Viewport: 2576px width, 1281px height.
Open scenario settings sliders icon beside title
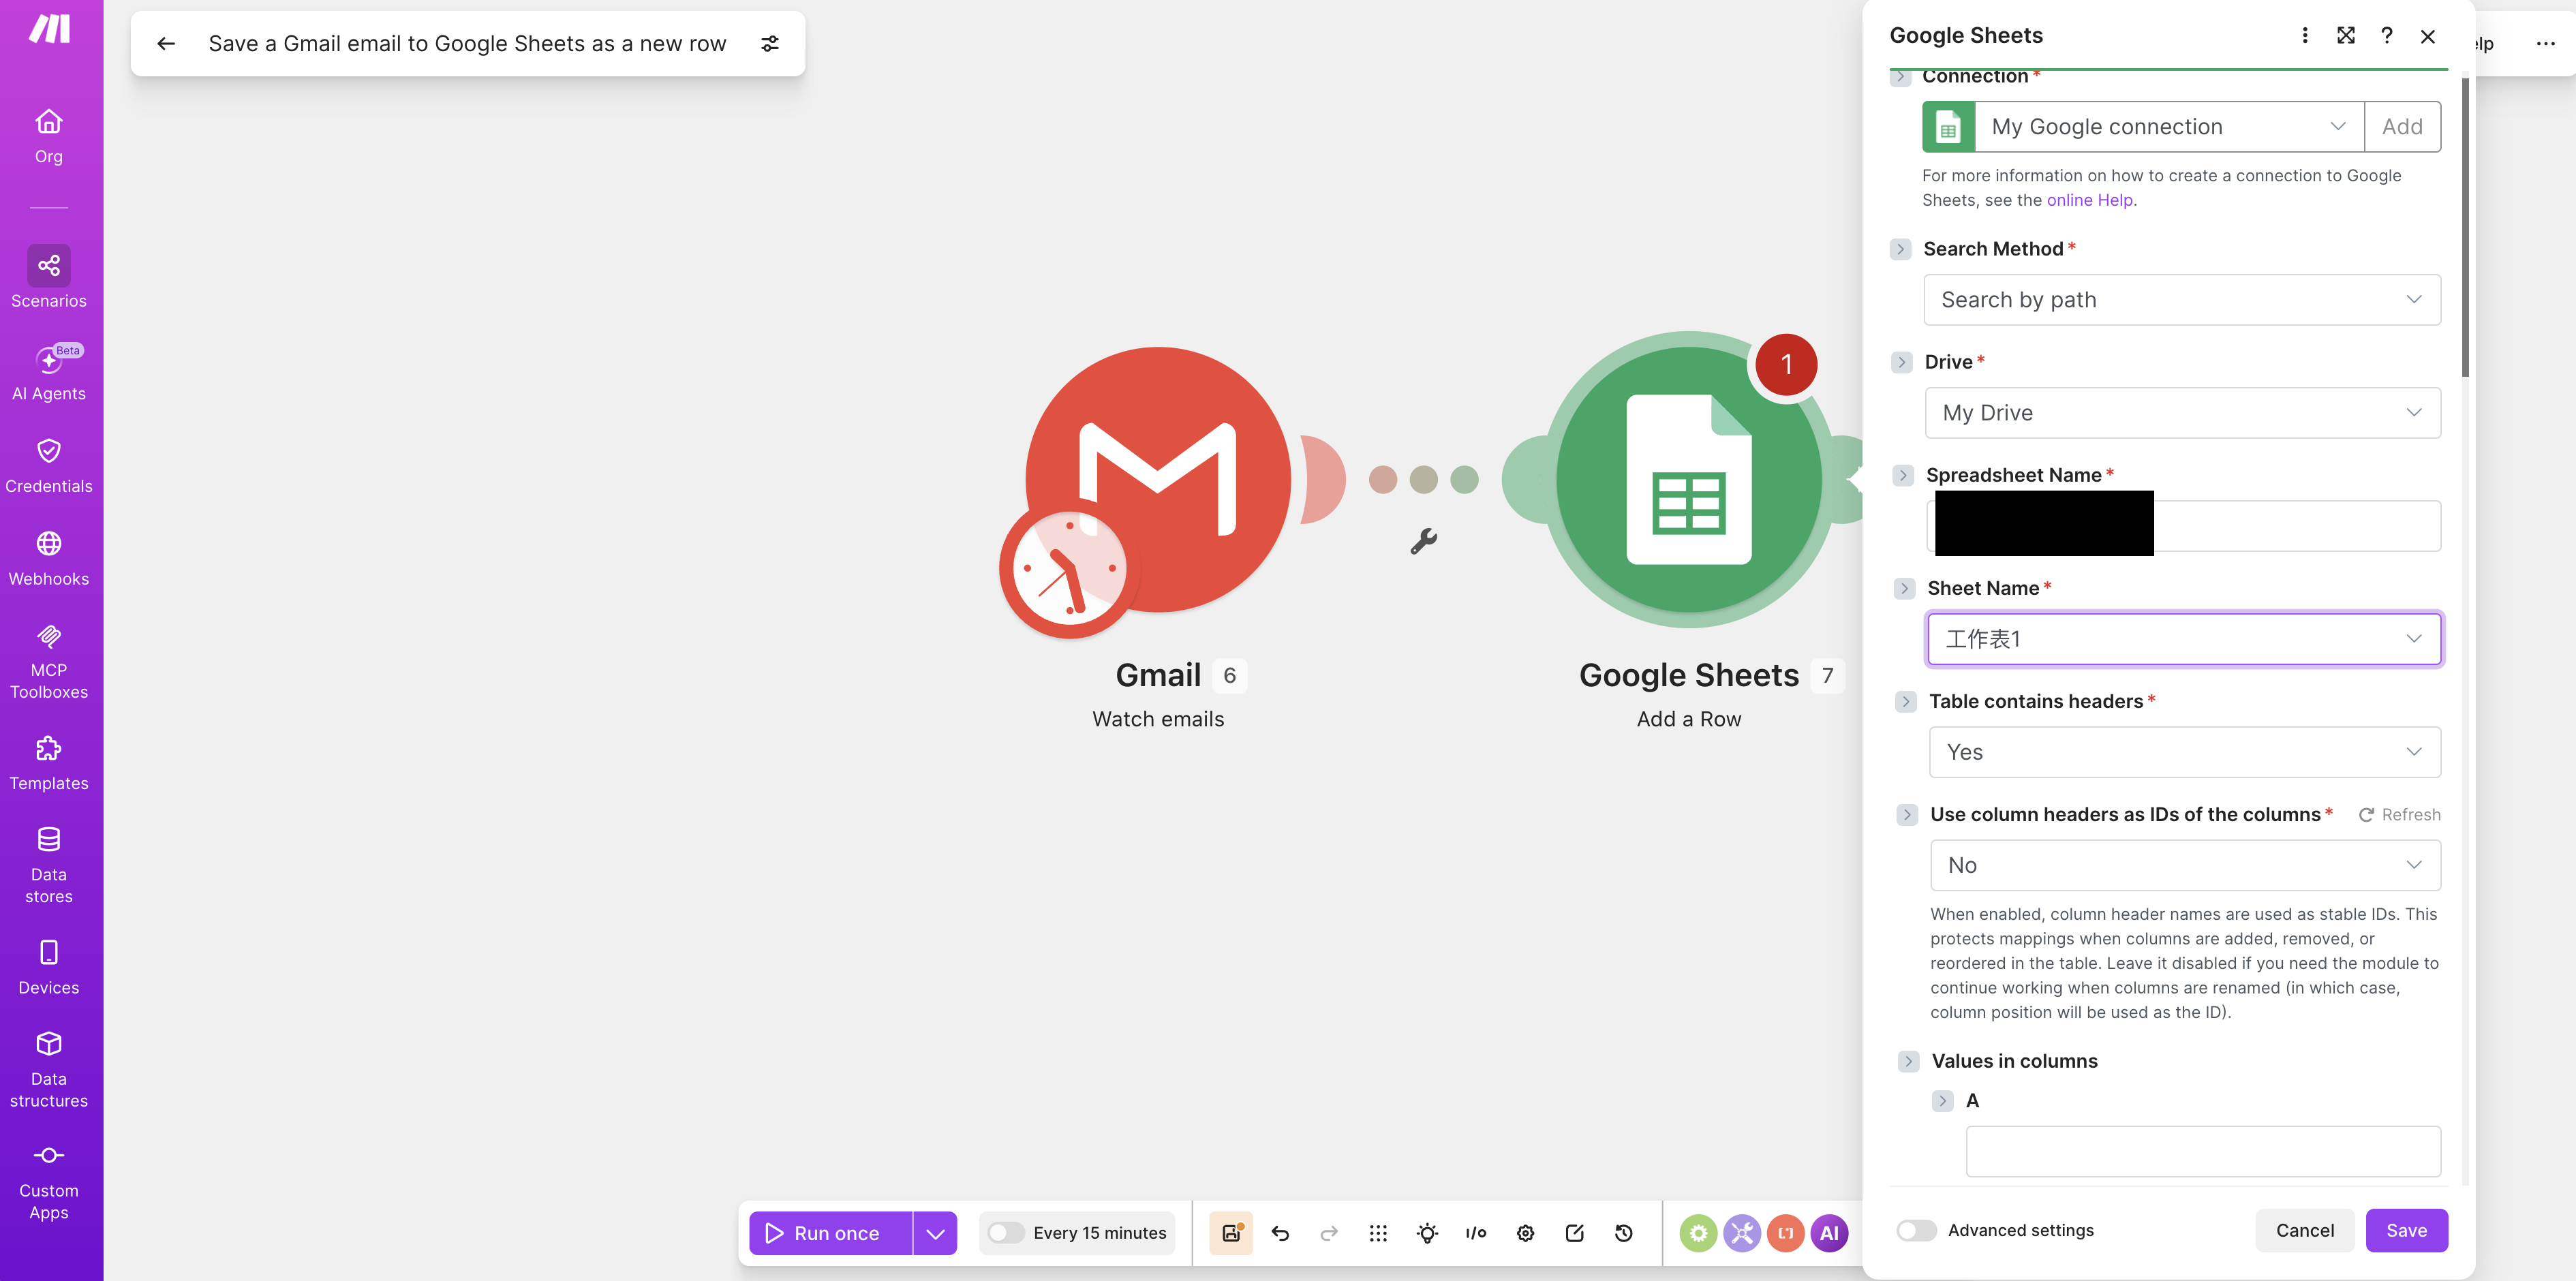point(770,43)
